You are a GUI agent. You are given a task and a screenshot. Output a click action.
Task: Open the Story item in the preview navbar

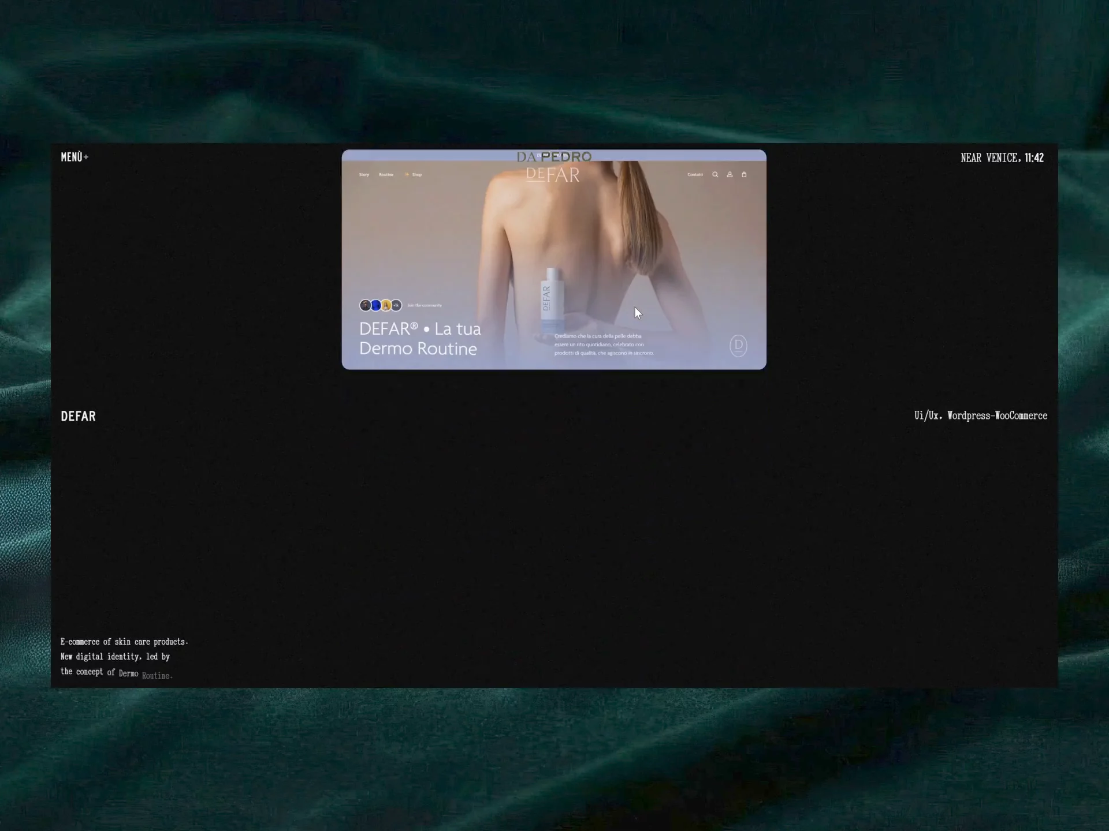coord(364,174)
